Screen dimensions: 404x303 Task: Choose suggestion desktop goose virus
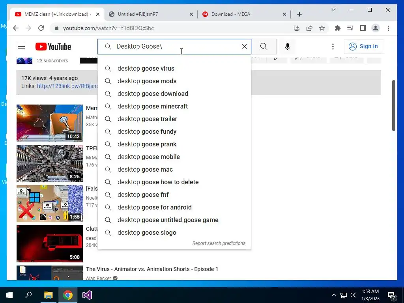tap(174, 68)
